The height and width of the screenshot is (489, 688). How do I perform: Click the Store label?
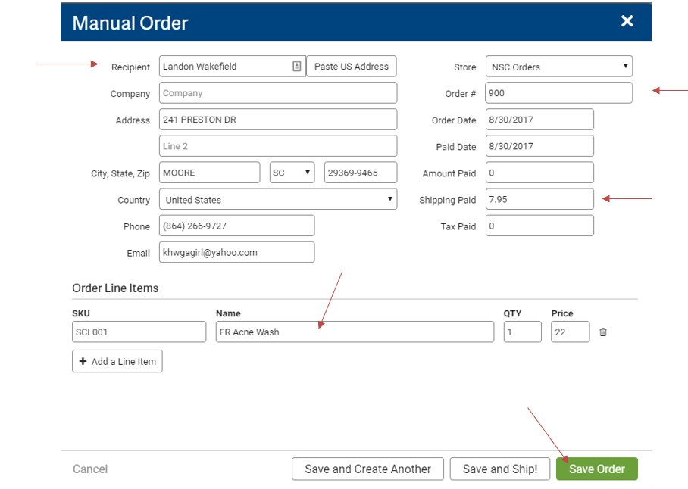465,67
